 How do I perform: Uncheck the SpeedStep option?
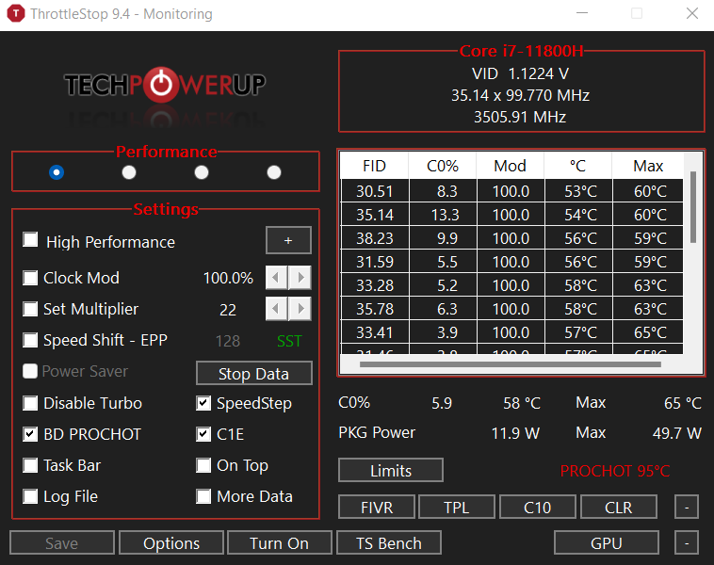pos(203,403)
